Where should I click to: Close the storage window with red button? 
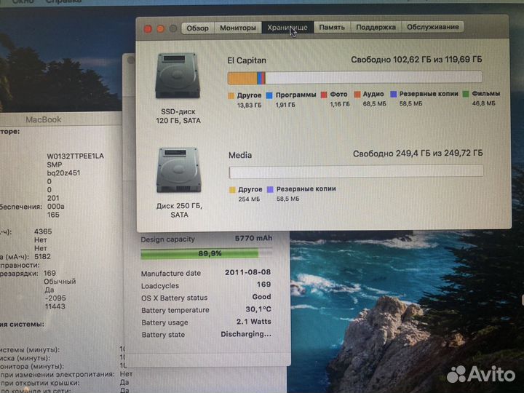tap(148, 29)
